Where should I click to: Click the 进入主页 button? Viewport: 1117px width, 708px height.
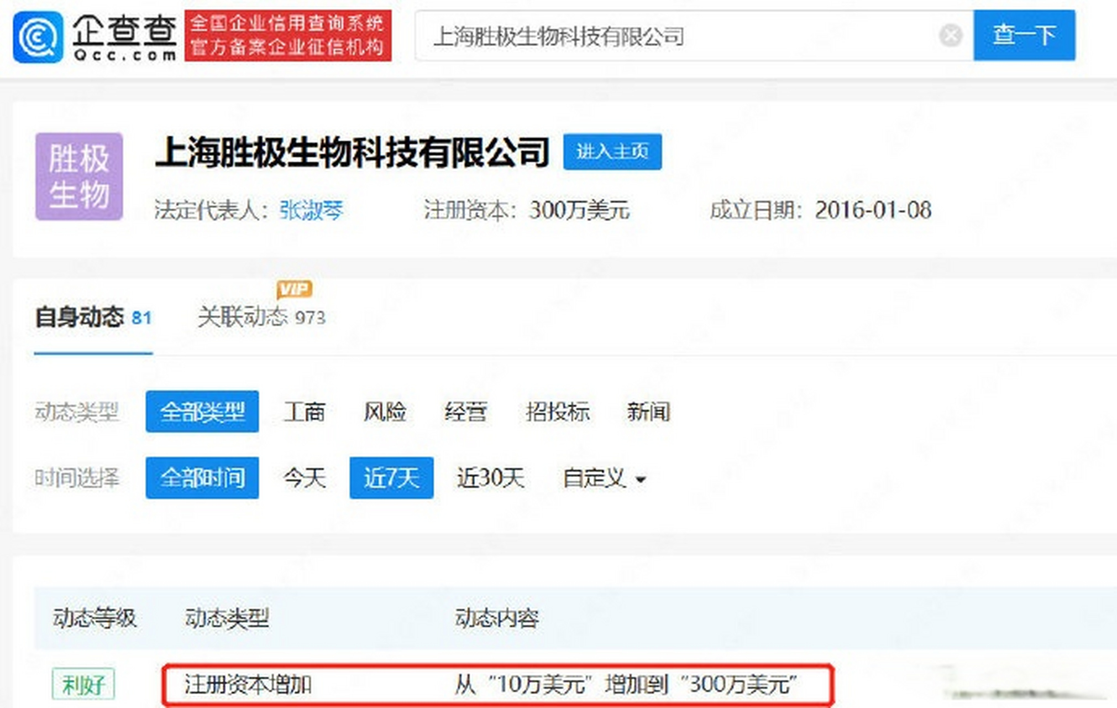[x=612, y=153]
